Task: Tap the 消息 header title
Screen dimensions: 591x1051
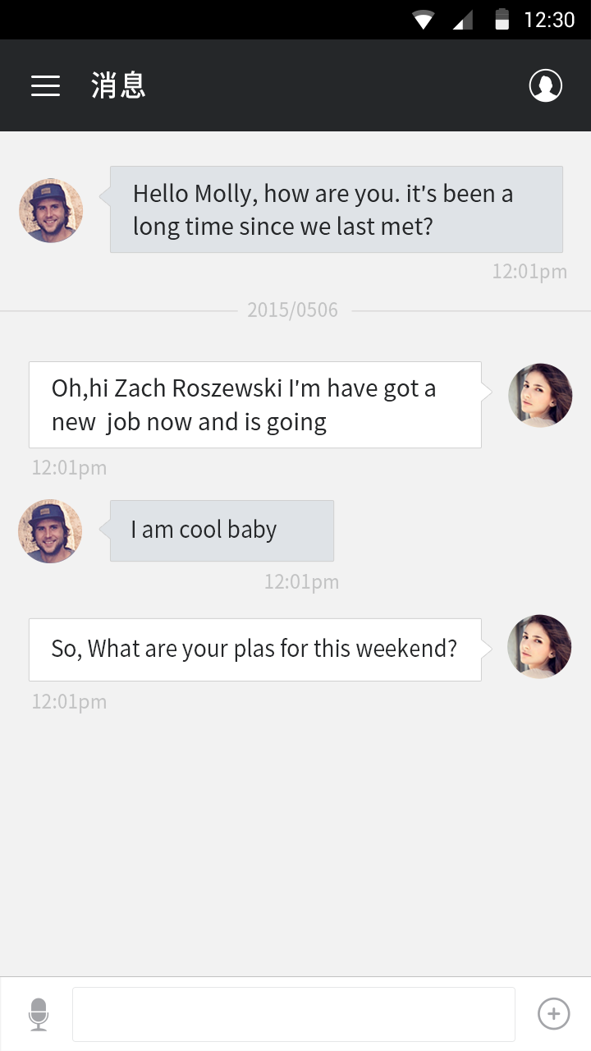Action: point(118,85)
